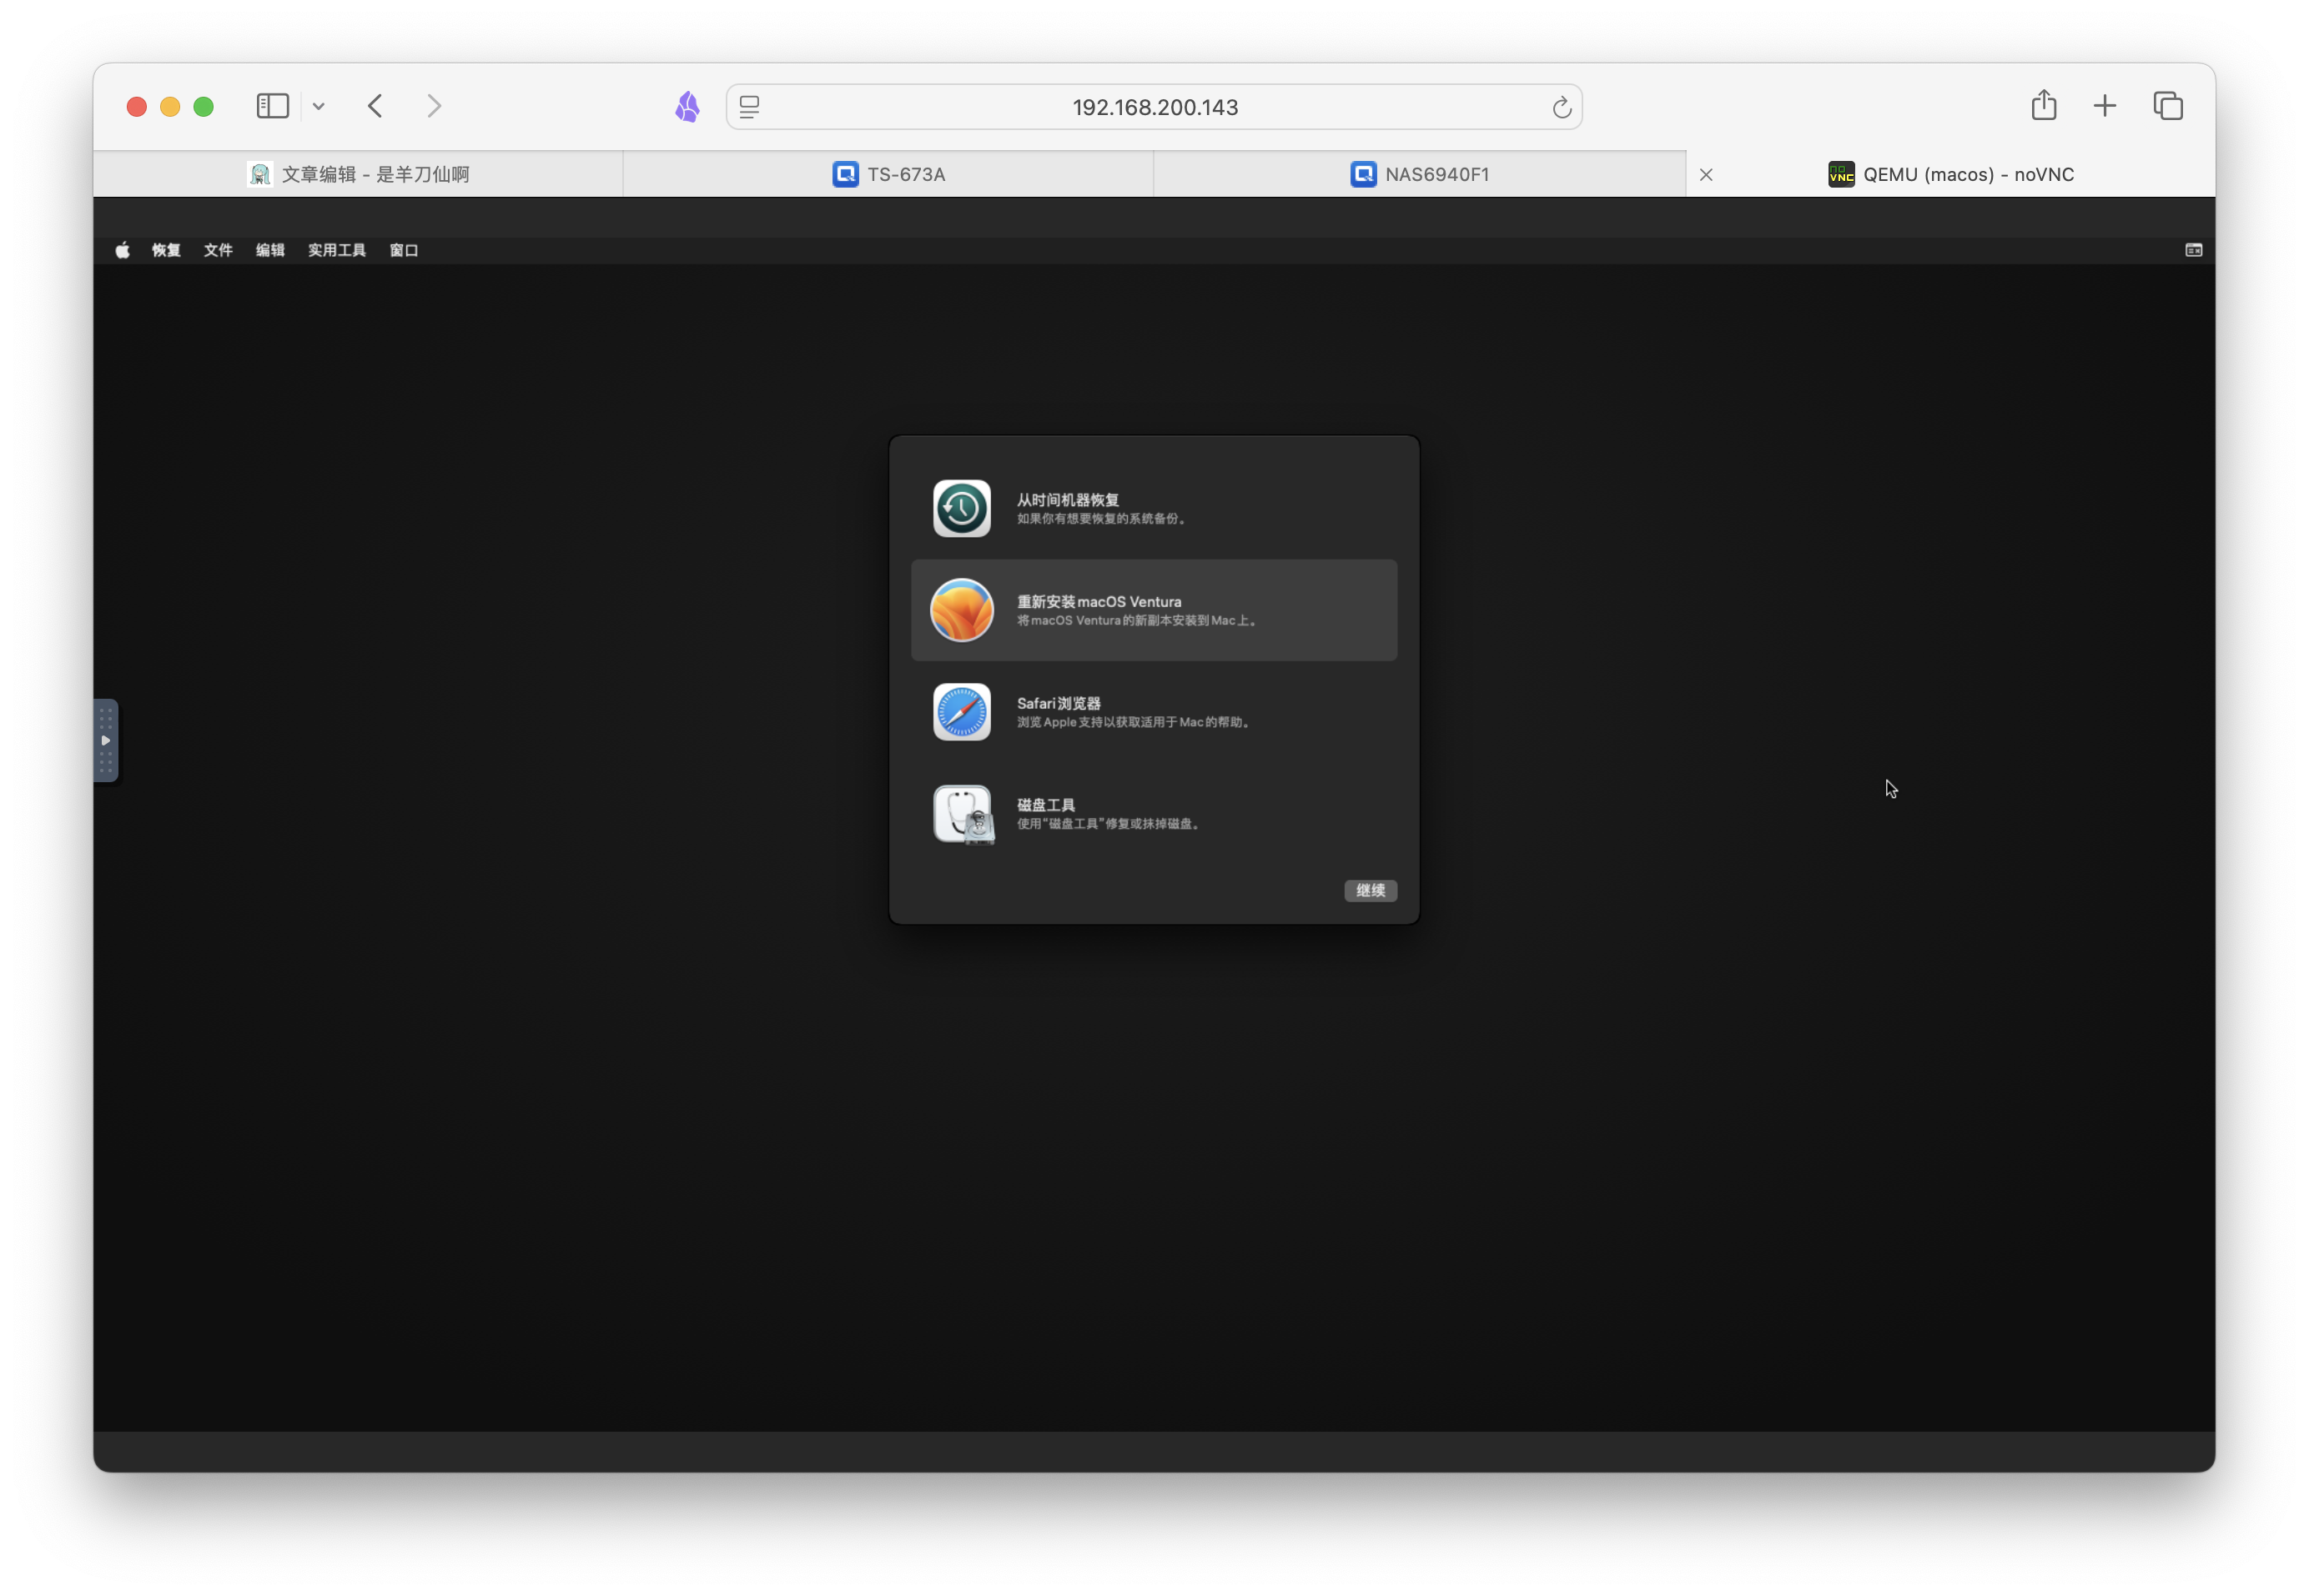Reload the page with the refresh icon
This screenshot has width=2309, height=1596.
1561,107
